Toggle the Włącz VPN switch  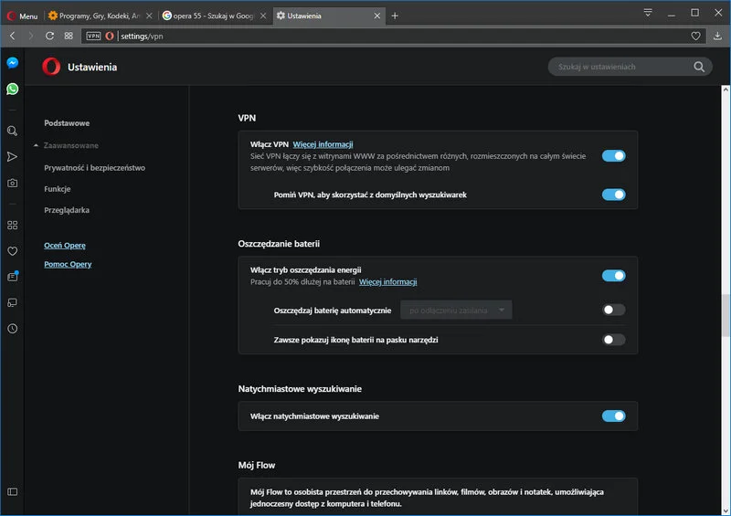[613, 156]
